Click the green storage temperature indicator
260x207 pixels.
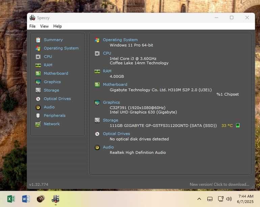pos(238,125)
